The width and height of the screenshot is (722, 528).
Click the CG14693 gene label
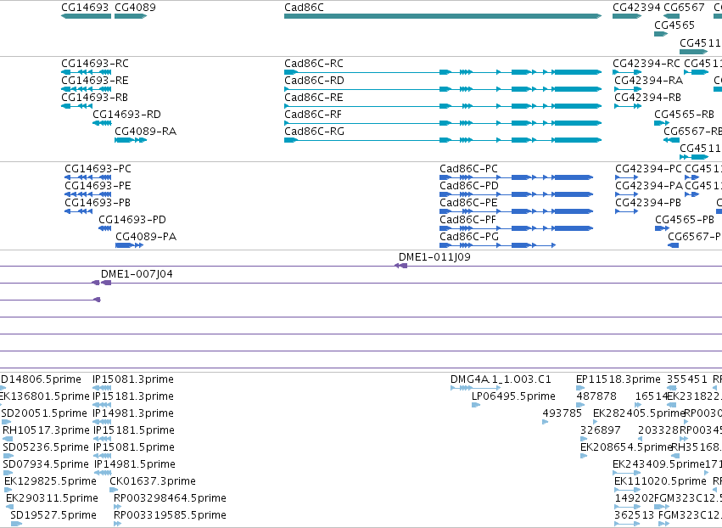(x=85, y=8)
